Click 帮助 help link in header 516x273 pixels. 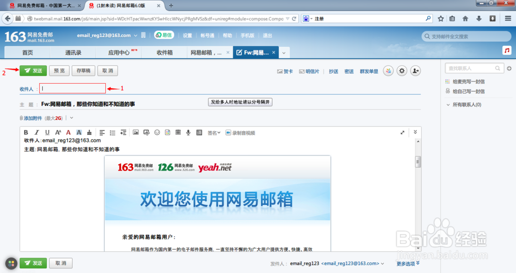tap(228, 36)
